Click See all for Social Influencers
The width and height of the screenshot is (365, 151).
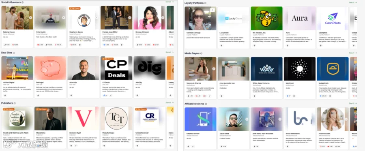[x=170, y=2]
